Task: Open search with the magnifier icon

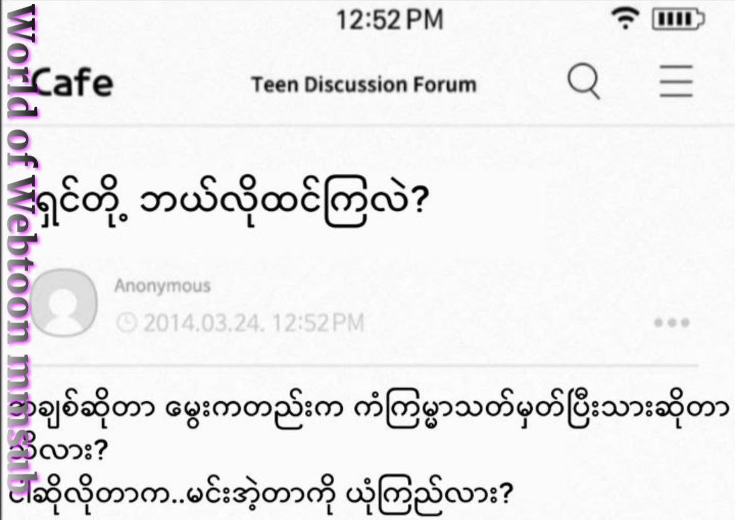Action: pos(584,82)
